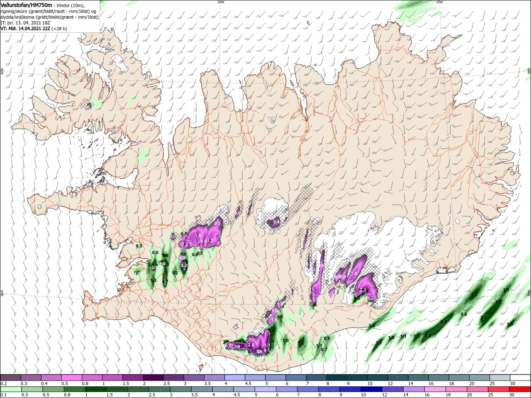Image resolution: width=531 pixels, height=398 pixels.
Task: Pick the light lavender snow swatch from 4 to 4.5
Action: (234, 378)
